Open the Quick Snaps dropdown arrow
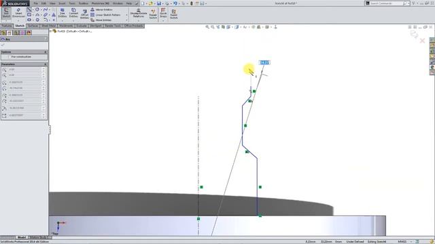Screen dimensions: 435x244 tap(163, 20)
